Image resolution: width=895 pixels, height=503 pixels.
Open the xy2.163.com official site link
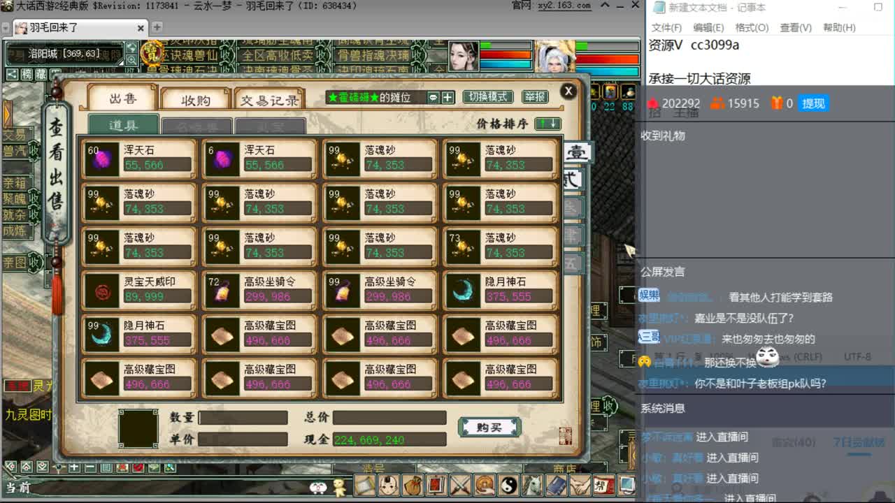coord(566,6)
